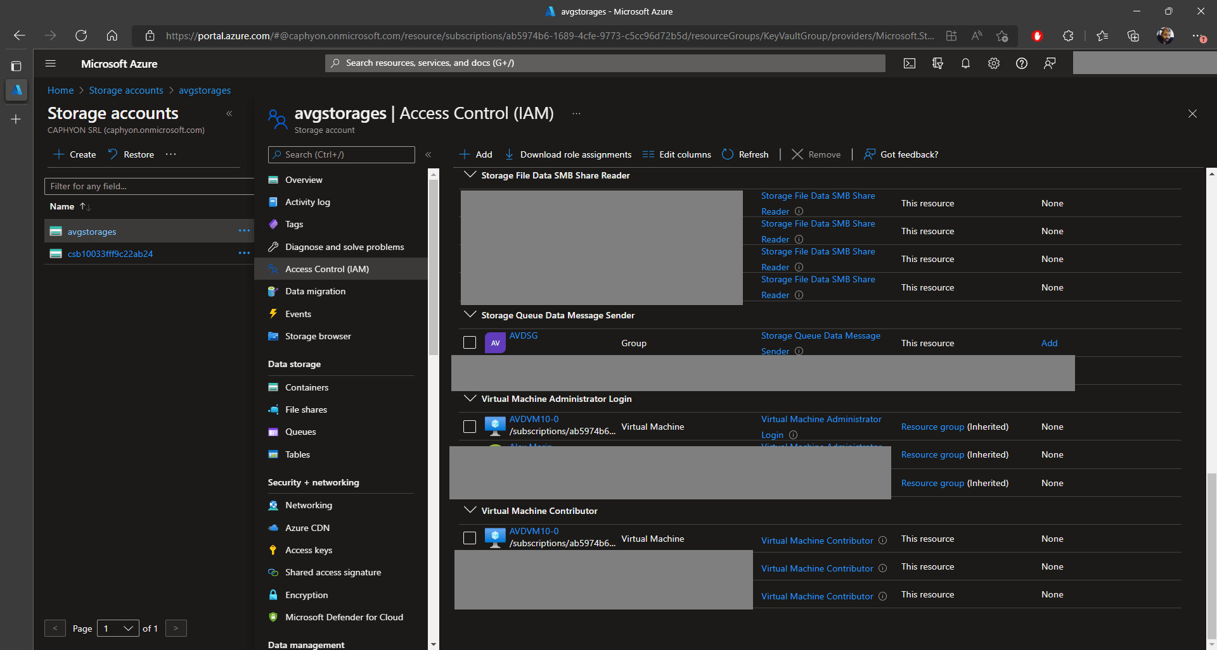Click Edit columns in the toolbar
Image resolution: width=1217 pixels, height=650 pixels.
click(677, 154)
